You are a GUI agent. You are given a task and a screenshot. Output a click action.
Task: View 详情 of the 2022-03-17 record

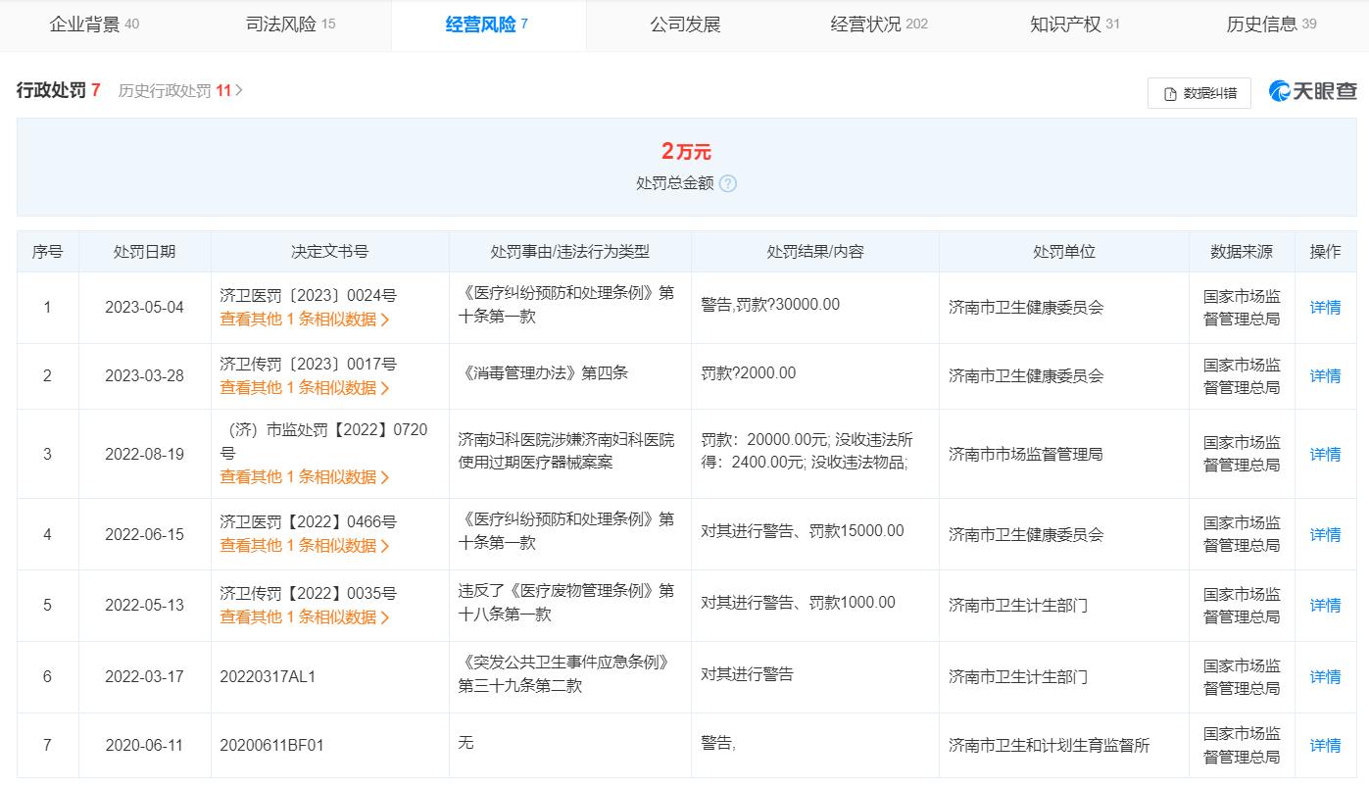pos(1324,676)
